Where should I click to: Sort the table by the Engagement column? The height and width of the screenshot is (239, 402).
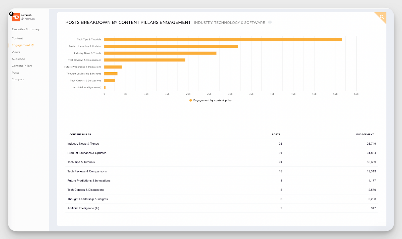365,134
